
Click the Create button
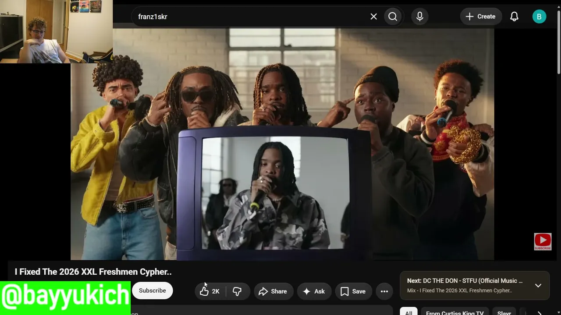tap(480, 17)
